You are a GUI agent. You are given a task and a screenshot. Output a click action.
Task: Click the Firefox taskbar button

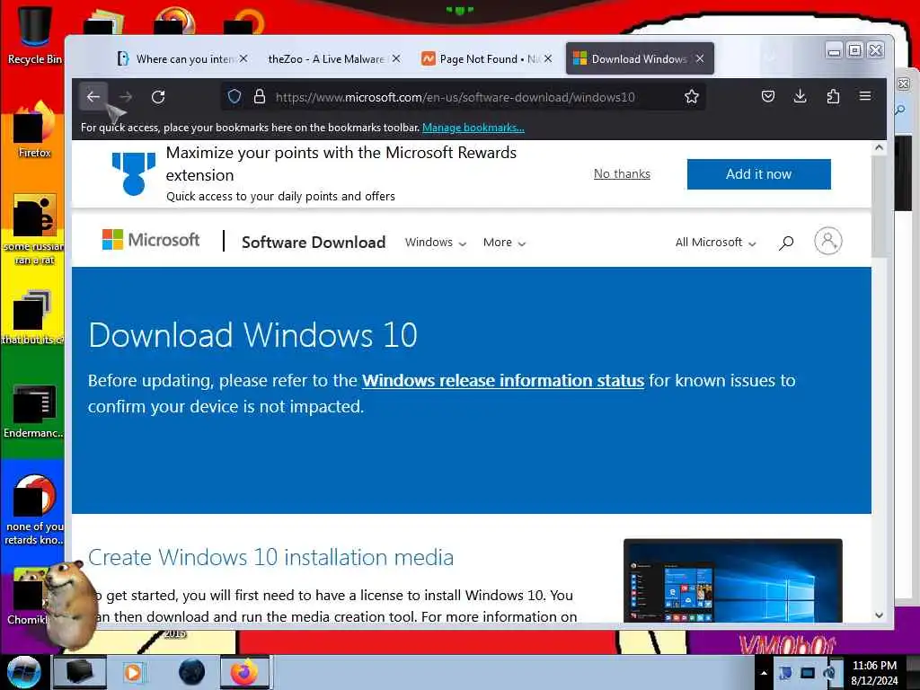[244, 672]
